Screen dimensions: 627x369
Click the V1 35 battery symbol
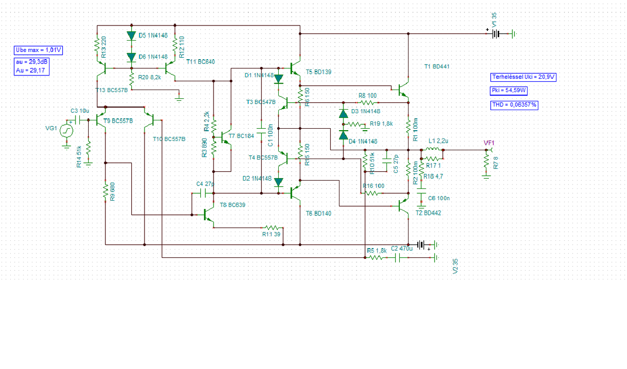tap(497, 34)
